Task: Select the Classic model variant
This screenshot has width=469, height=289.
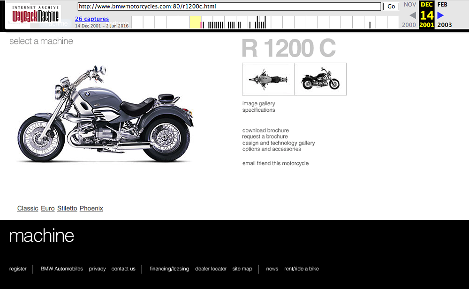Action: coord(28,209)
